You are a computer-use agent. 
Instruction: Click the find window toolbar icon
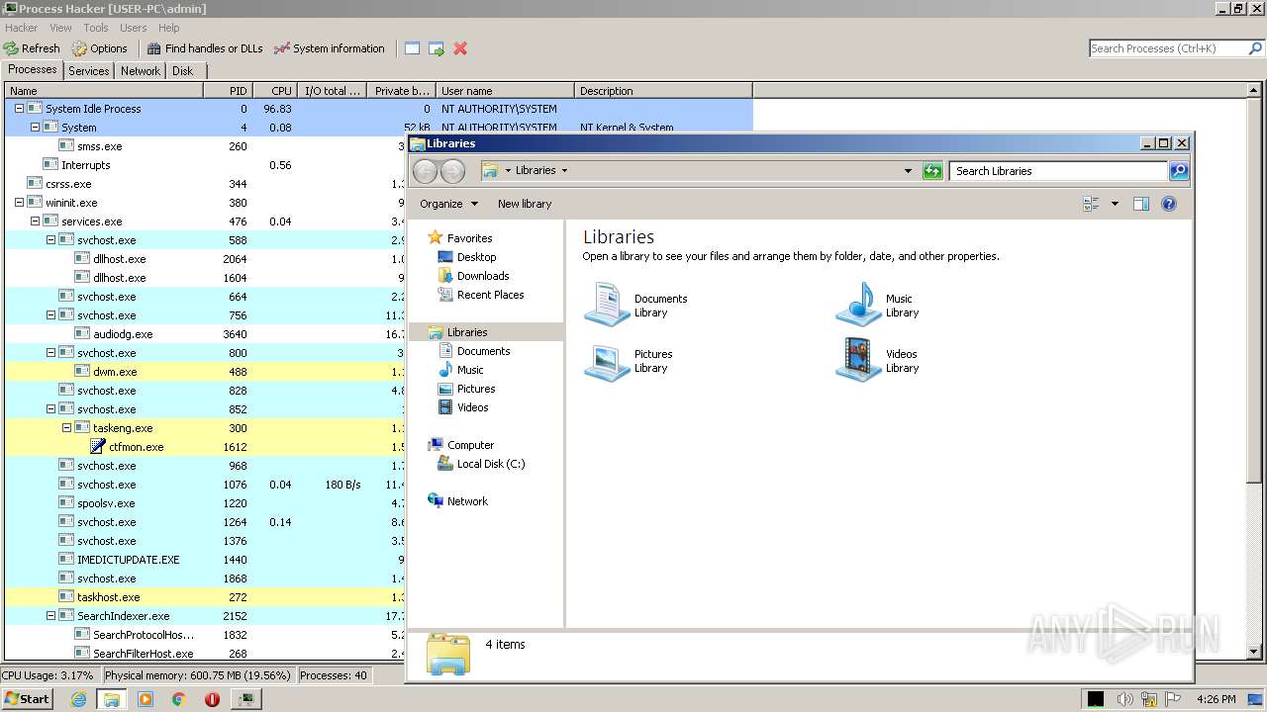pos(412,48)
